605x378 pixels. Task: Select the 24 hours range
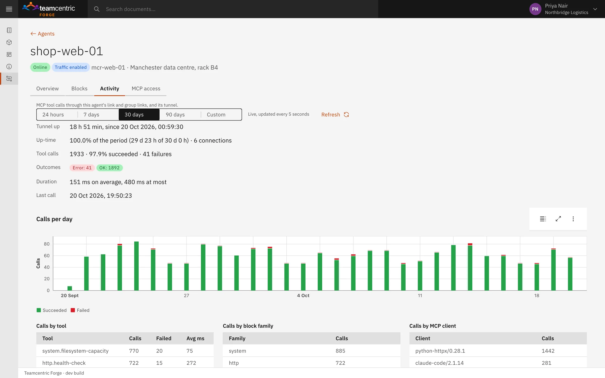point(57,115)
